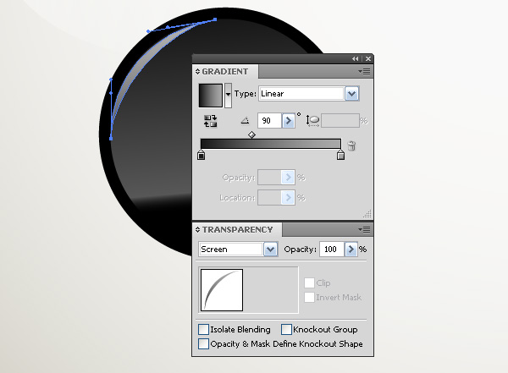Toggle the Clip checkbox
Image resolution: width=508 pixels, height=373 pixels.
click(x=309, y=282)
